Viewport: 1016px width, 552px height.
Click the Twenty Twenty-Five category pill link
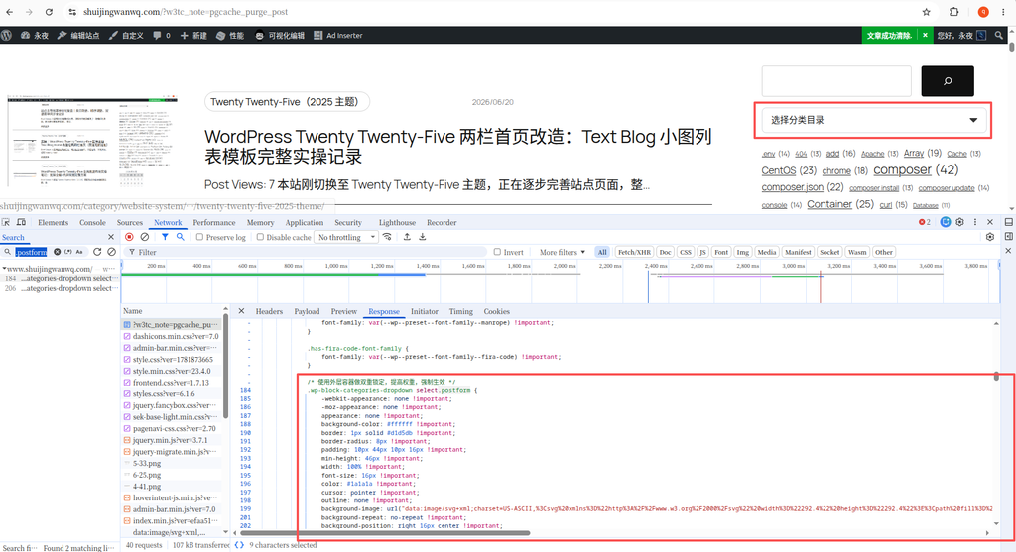(x=287, y=102)
